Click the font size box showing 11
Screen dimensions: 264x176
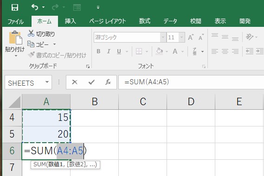click(173, 37)
